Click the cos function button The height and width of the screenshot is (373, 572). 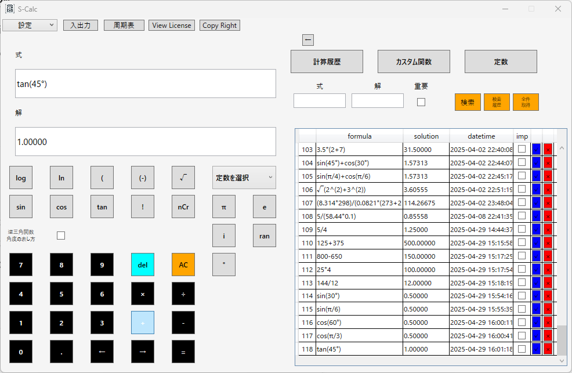pos(61,207)
